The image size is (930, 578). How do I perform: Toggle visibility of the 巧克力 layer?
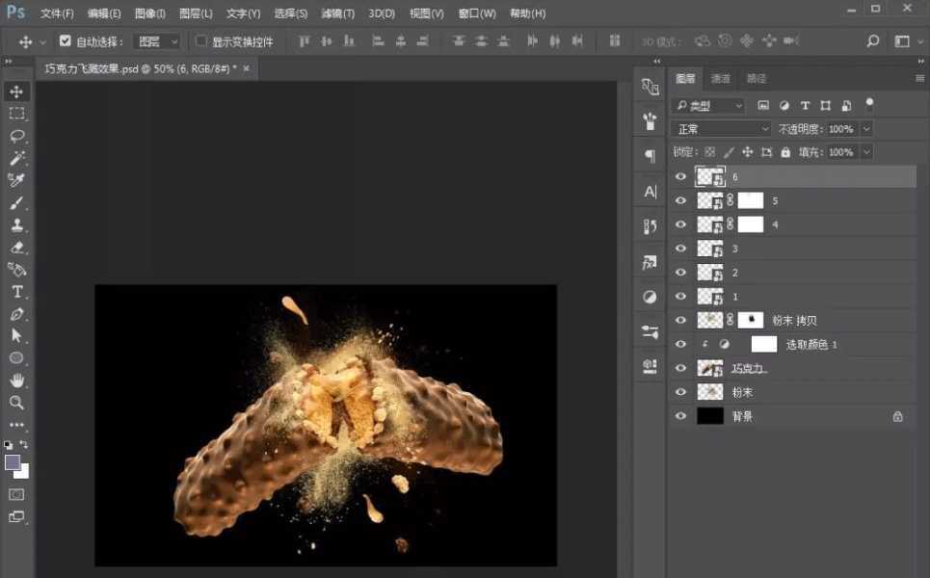tap(681, 368)
